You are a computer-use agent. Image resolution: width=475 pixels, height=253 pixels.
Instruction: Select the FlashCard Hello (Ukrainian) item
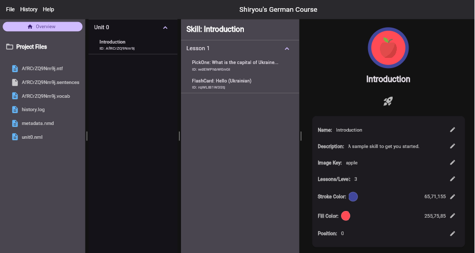tap(221, 83)
